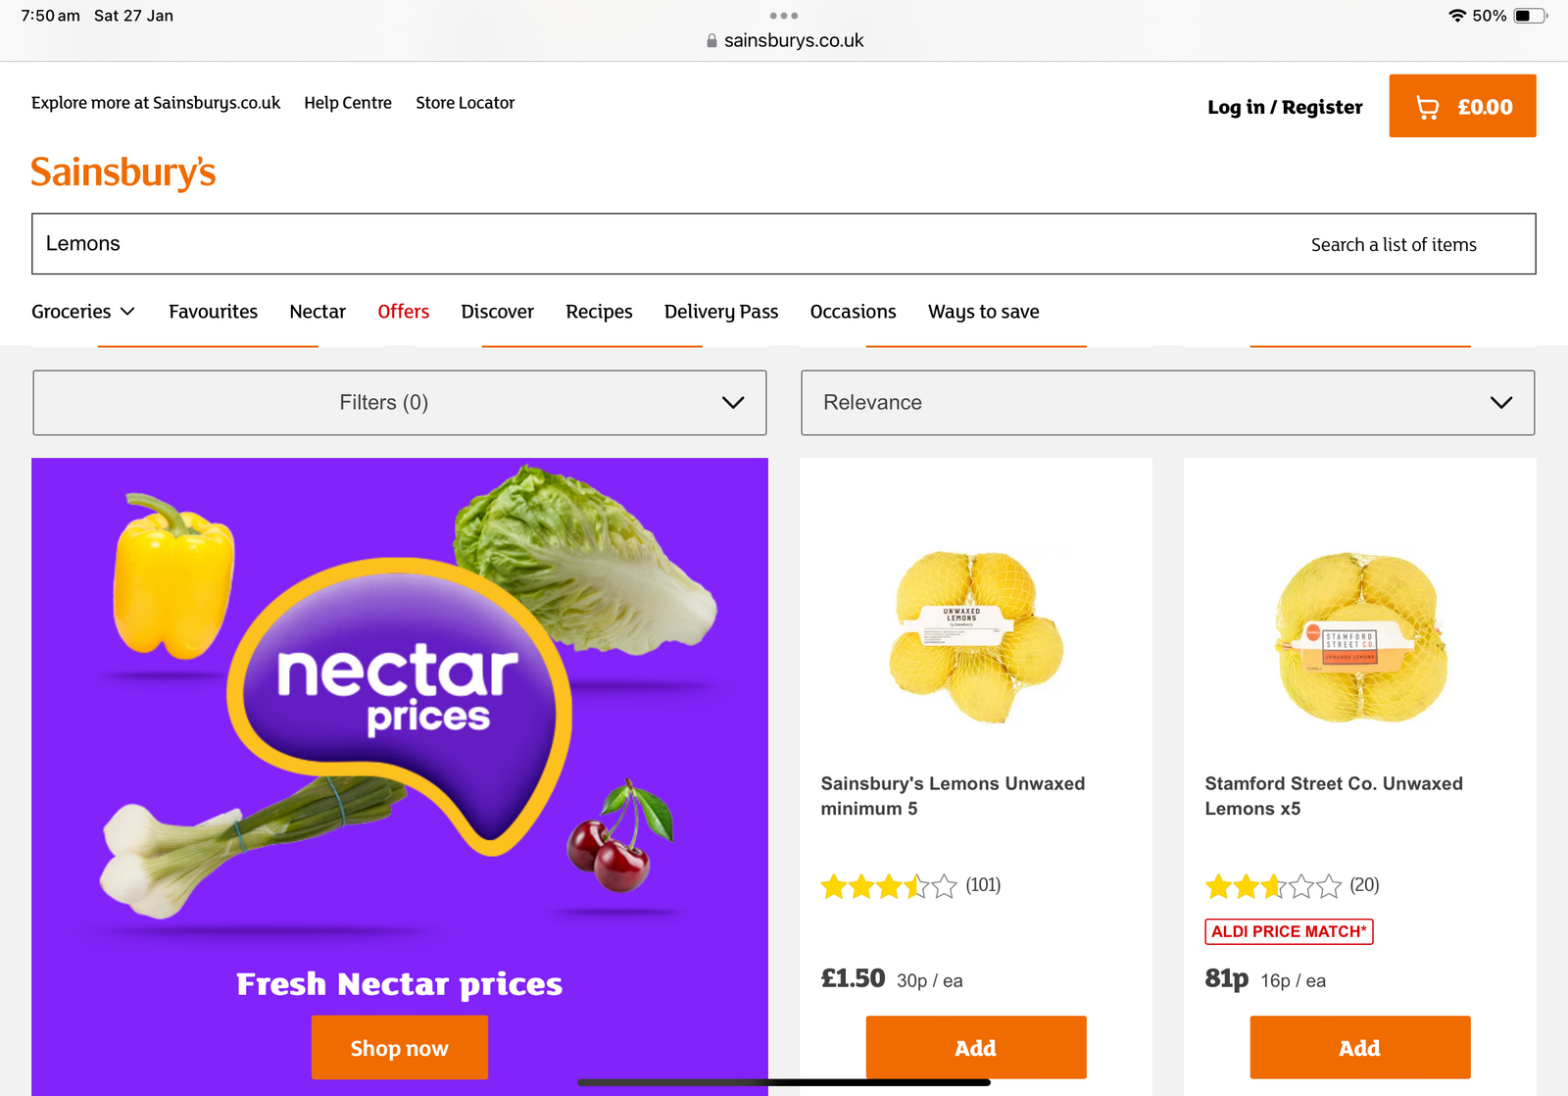Tap the battery status icon
1568x1096 pixels.
1529,16
